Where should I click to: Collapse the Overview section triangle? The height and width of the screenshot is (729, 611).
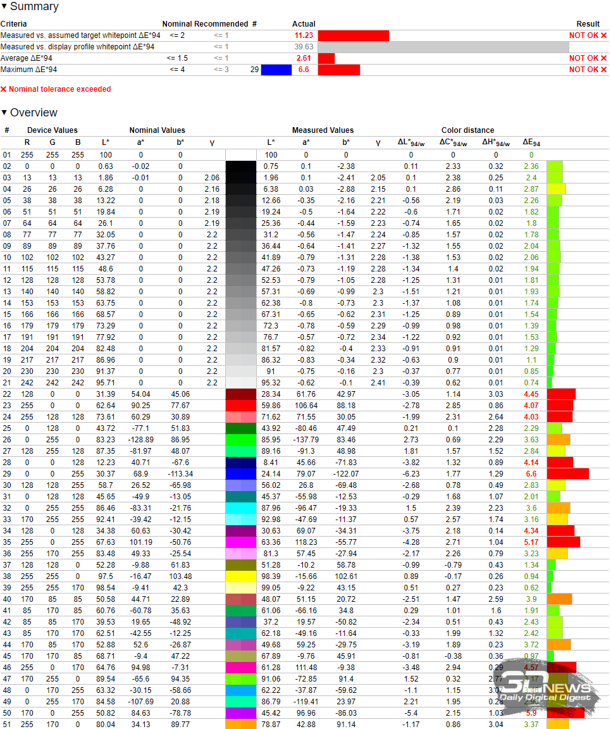click(5, 113)
